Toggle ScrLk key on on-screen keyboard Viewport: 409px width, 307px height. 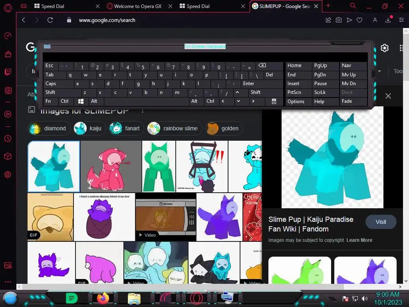click(x=325, y=92)
